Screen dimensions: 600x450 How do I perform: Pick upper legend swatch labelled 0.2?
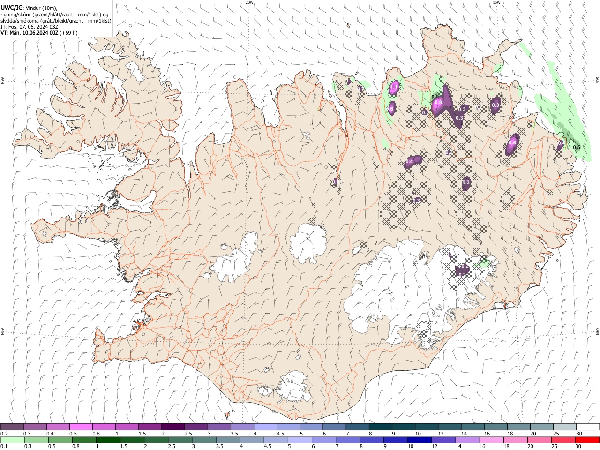(x=12, y=427)
